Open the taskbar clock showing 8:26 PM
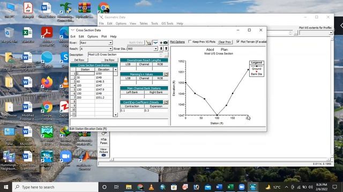The image size is (343, 192). (322, 187)
